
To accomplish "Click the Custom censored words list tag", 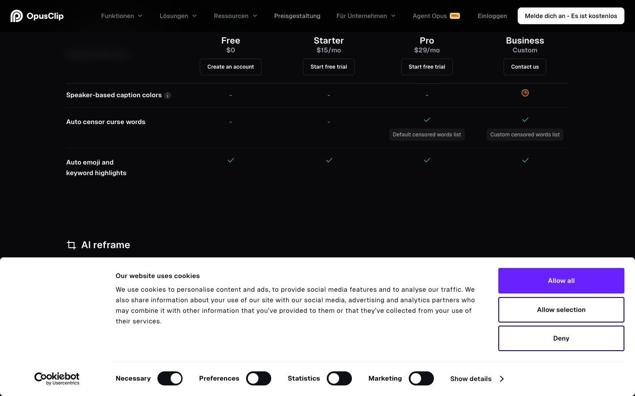I will click(525, 135).
